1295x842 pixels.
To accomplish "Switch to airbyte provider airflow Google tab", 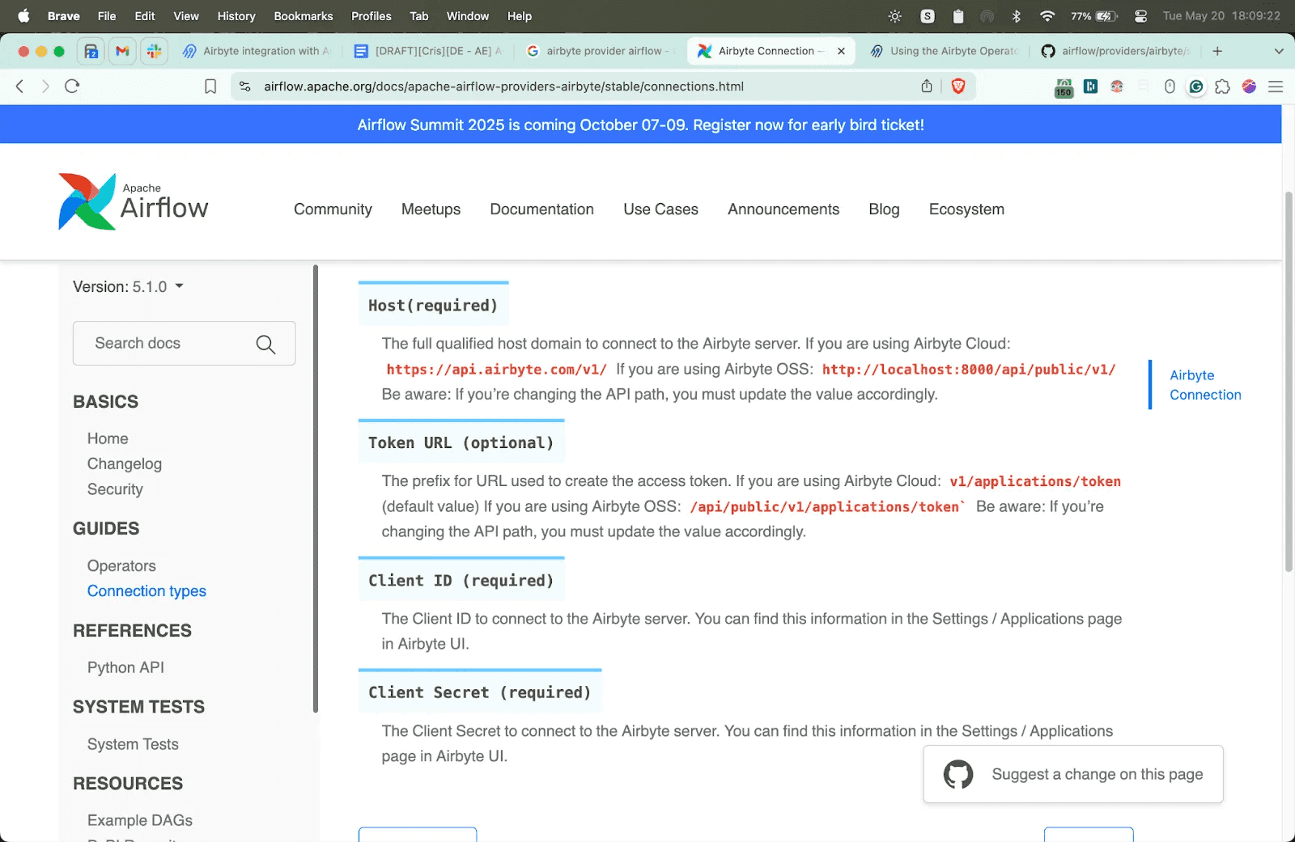I will pos(600,51).
